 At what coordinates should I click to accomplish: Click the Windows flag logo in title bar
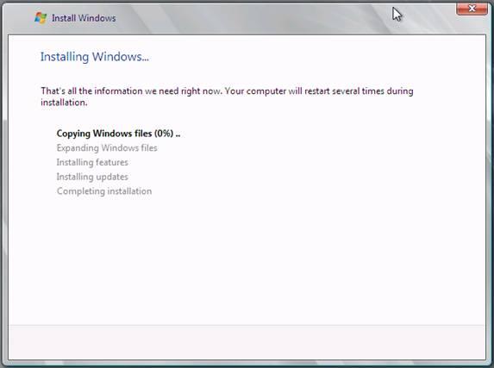click(x=41, y=18)
